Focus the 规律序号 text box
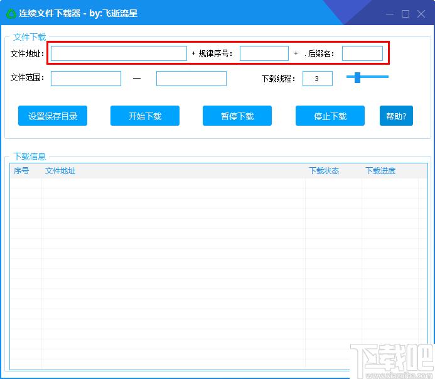The height and width of the screenshot is (379, 435). coord(264,53)
